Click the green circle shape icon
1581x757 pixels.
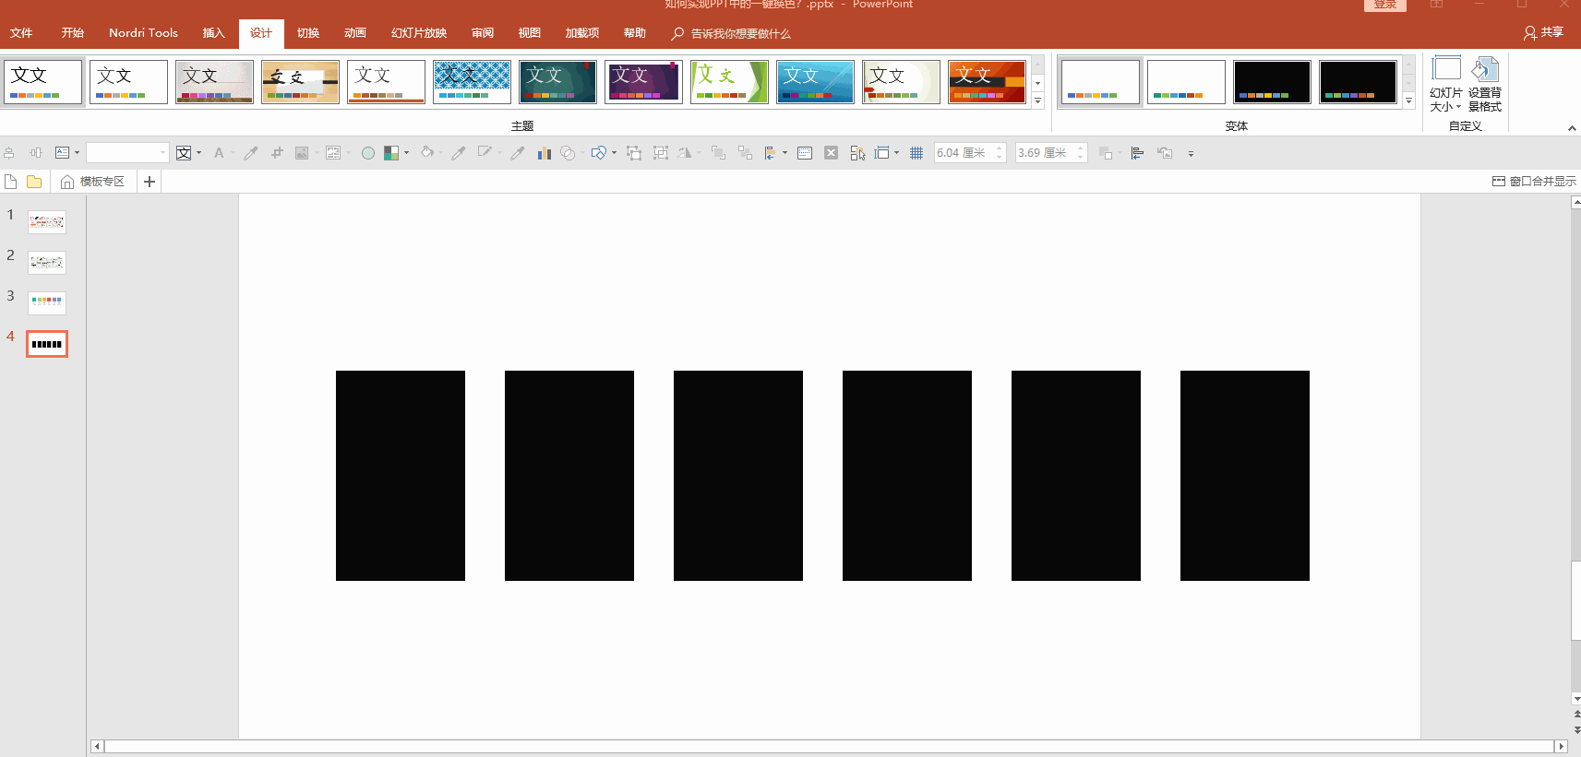(x=368, y=153)
